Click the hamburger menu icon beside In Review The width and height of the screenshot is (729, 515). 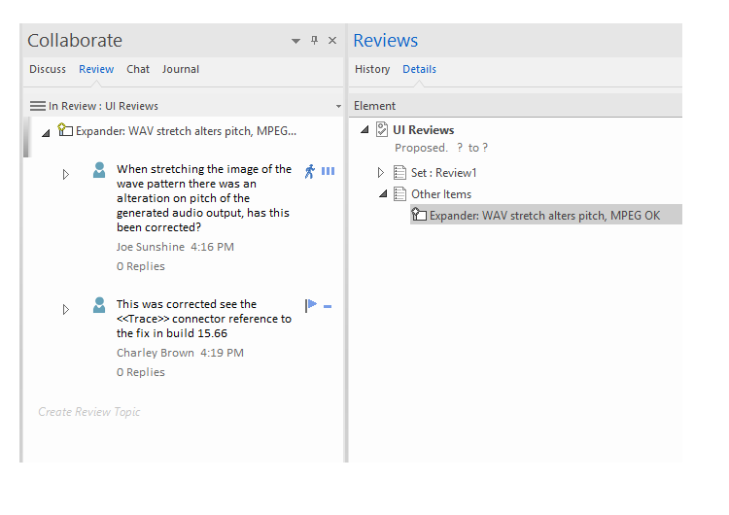point(38,106)
